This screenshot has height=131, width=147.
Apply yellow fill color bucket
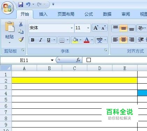(75, 40)
